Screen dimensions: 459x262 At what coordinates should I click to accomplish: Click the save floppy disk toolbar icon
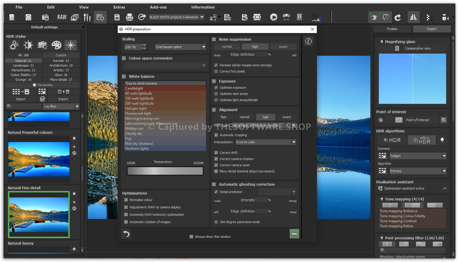click(x=117, y=17)
